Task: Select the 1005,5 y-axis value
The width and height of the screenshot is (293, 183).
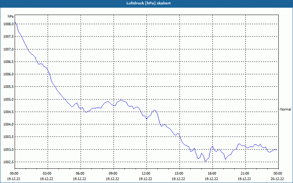Action: pos(8,87)
